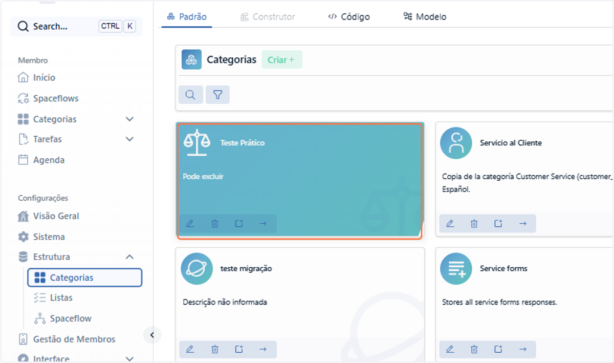Click the Pode excluir description text
Image resolution: width=614 pixels, height=363 pixels.
(x=203, y=177)
